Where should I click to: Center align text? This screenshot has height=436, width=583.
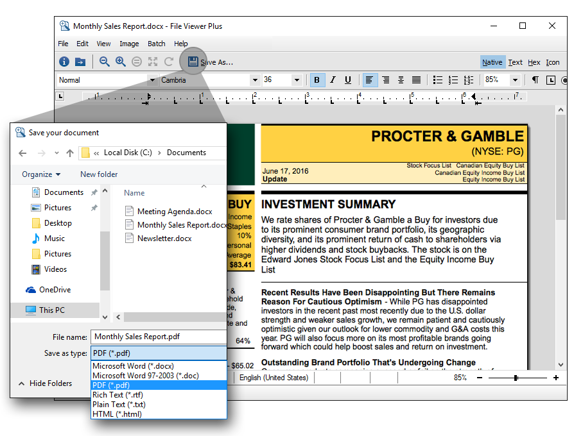pos(401,80)
